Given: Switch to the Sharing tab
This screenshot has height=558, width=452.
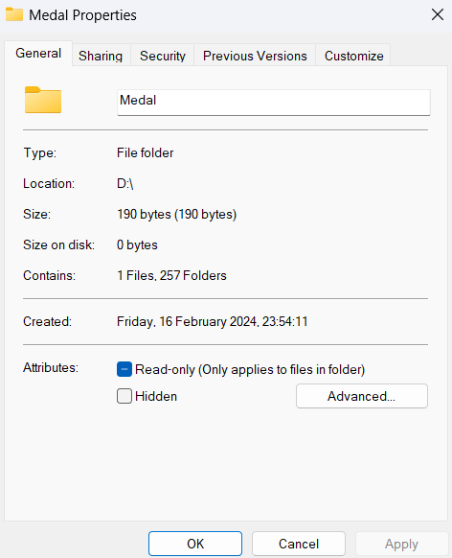Looking at the screenshot, I should pos(101,56).
